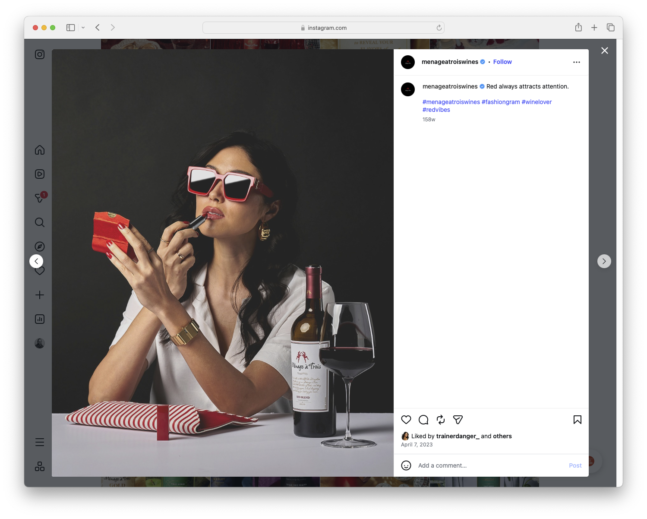Click the Create new post plus icon
Image resolution: width=647 pixels, height=519 pixels.
(x=39, y=295)
